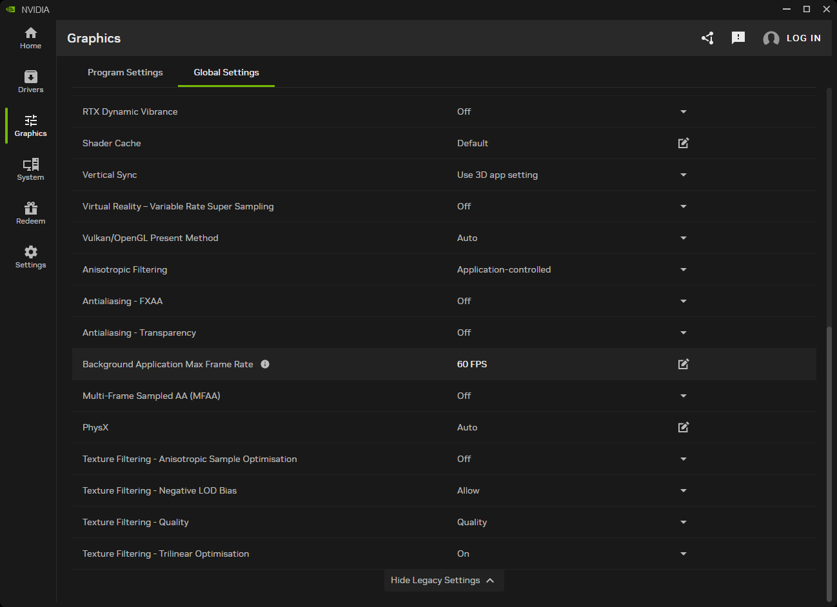Expand Vulkan/OpenGL Present Method dropdown
837x607 pixels.
(684, 238)
